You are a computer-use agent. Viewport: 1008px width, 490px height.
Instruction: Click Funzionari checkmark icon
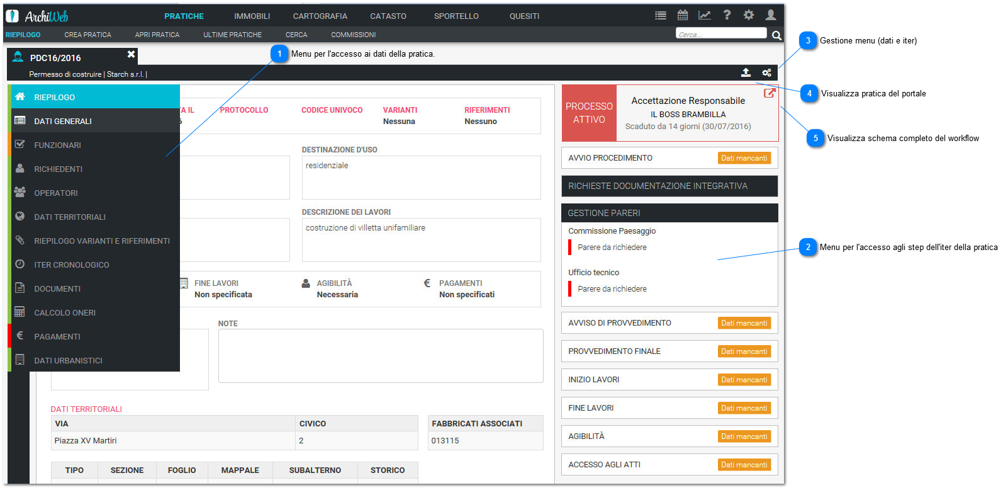pos(20,144)
